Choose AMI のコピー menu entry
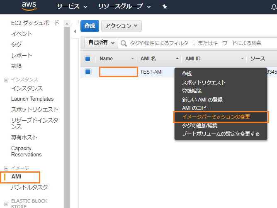Viewport: 277px width, 208px height. (197, 108)
